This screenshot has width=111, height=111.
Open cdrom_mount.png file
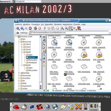pyautogui.click(x=84, y=45)
